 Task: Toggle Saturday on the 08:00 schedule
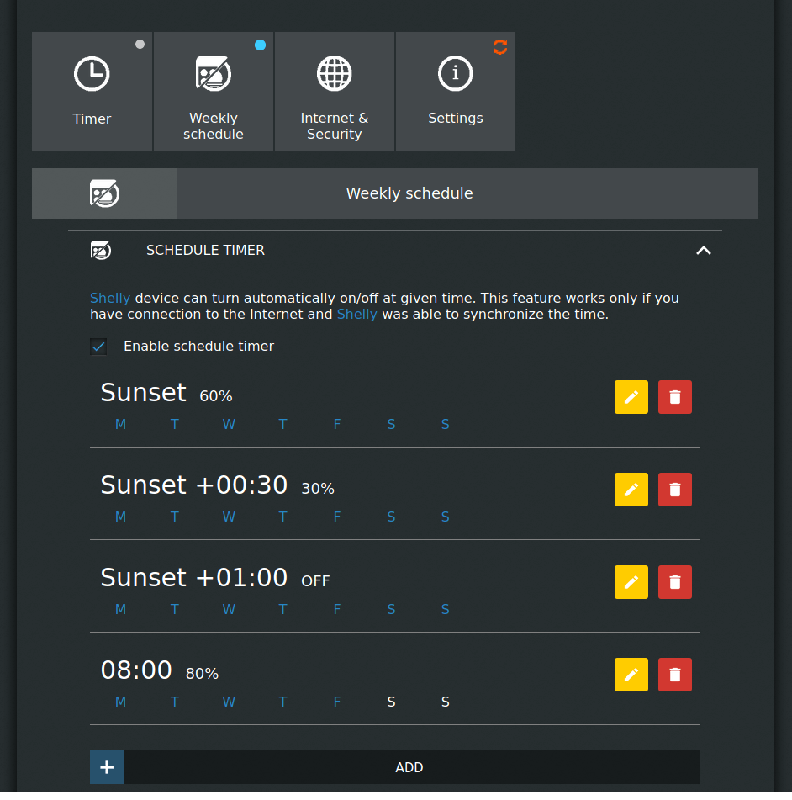391,702
